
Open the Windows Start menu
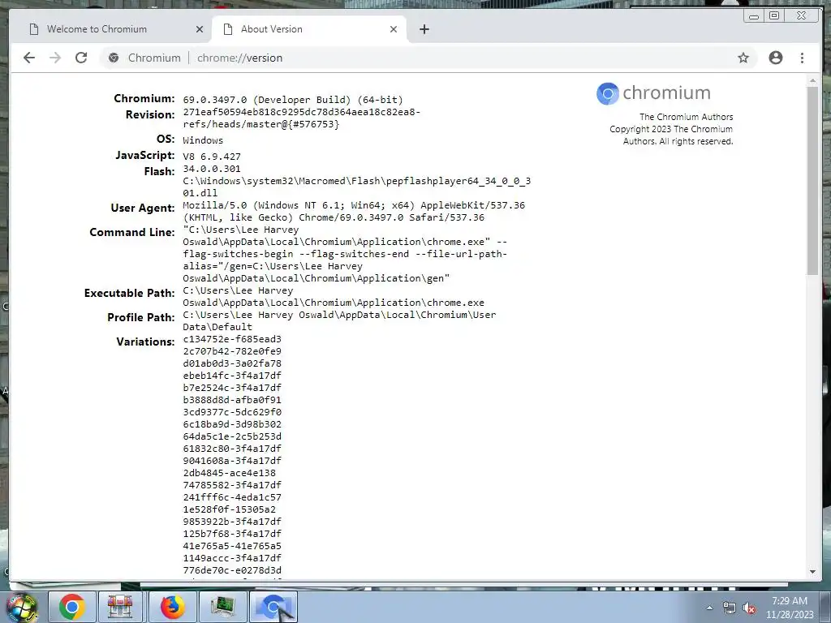21,607
